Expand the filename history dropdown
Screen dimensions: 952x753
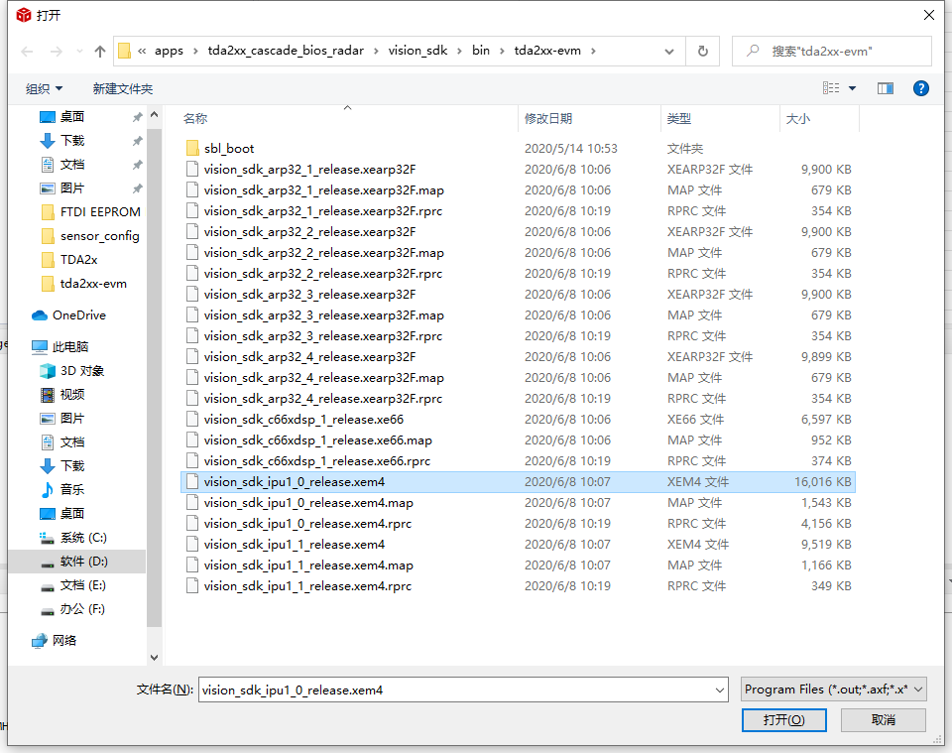720,690
